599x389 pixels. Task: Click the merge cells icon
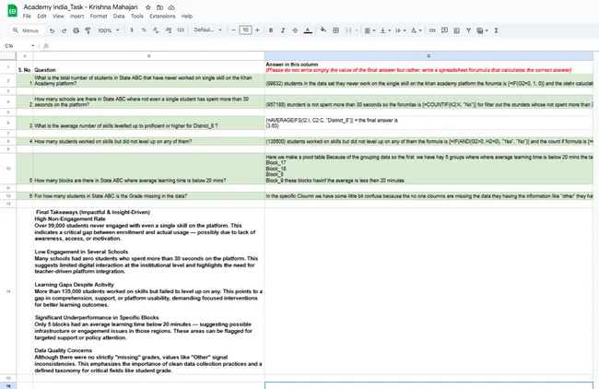348,30
